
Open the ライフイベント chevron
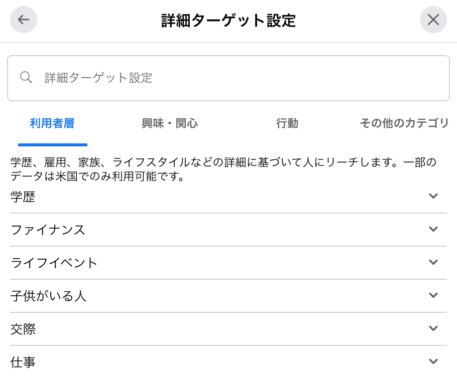[433, 262]
